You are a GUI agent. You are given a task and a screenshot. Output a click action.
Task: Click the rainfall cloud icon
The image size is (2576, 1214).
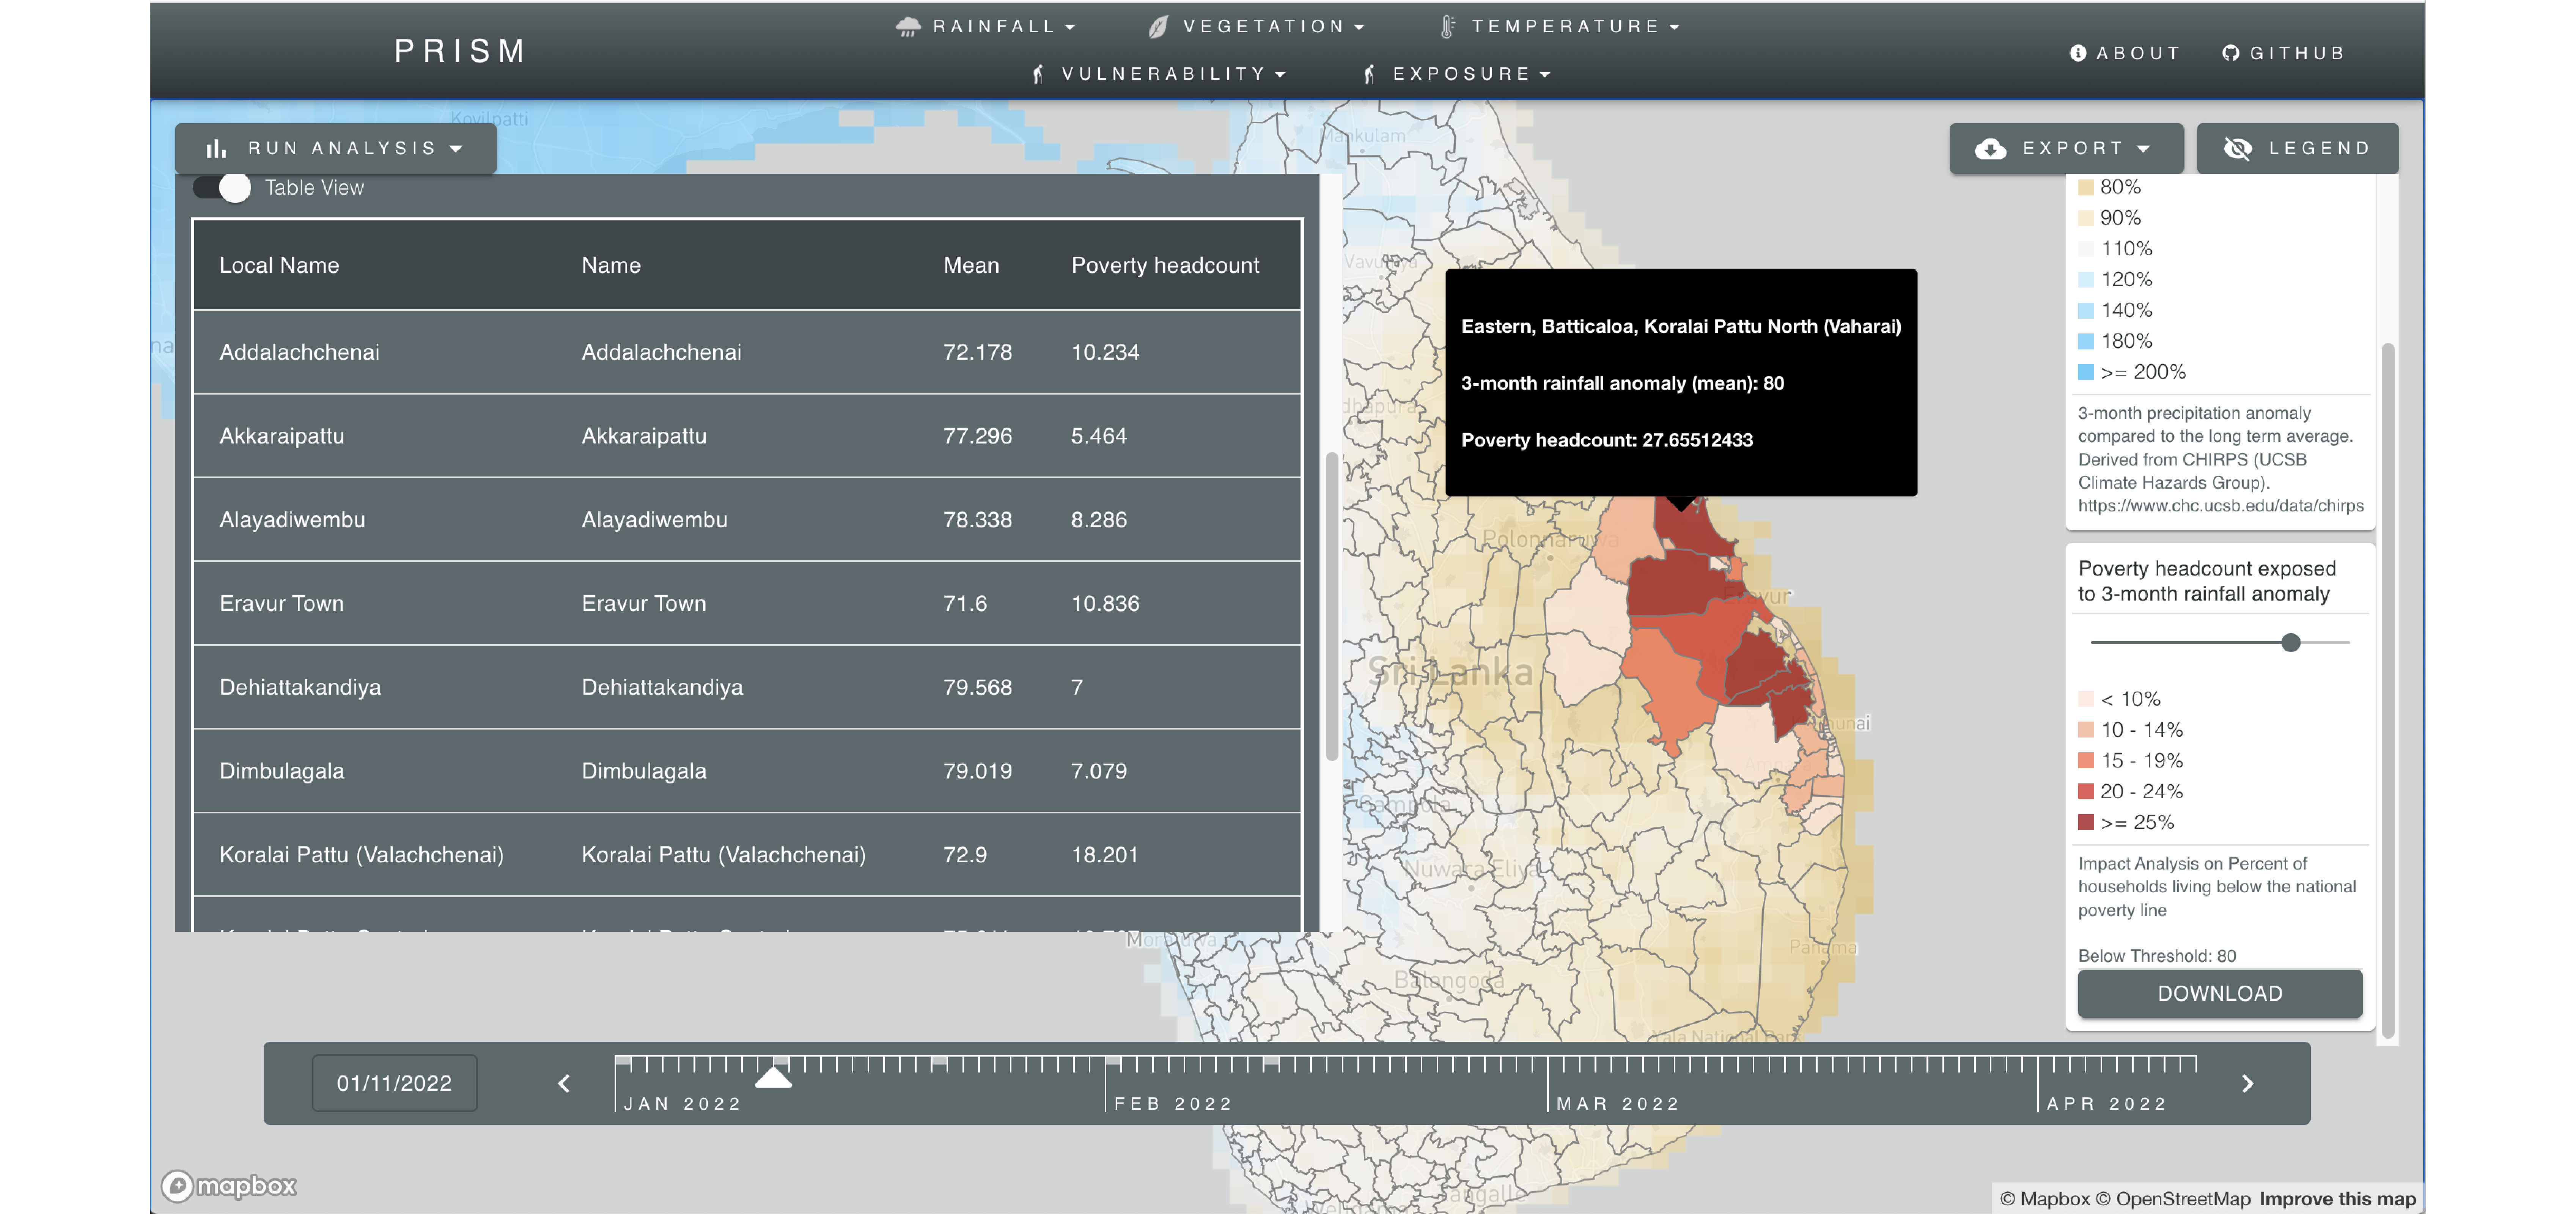[x=908, y=27]
